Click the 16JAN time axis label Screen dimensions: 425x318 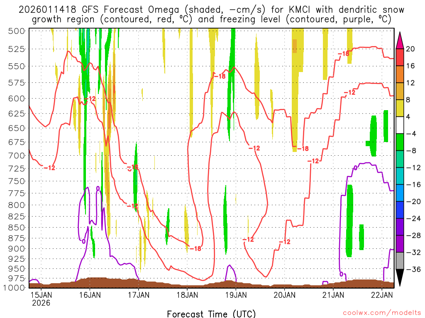90,295
